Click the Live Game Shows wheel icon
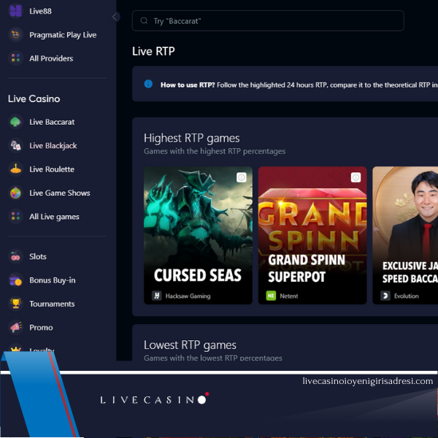438x438 pixels. click(x=15, y=193)
